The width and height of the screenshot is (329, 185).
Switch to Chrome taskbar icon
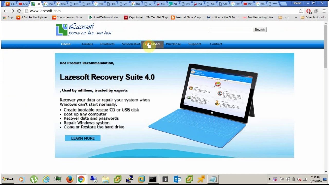point(81,179)
